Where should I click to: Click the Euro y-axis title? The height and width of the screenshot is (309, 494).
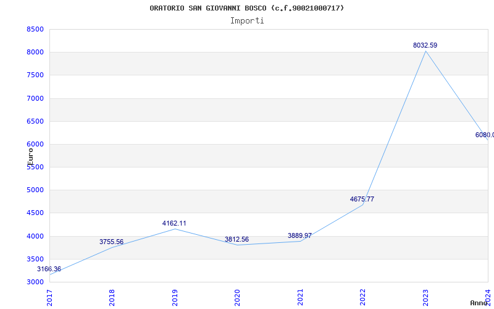[30, 157]
